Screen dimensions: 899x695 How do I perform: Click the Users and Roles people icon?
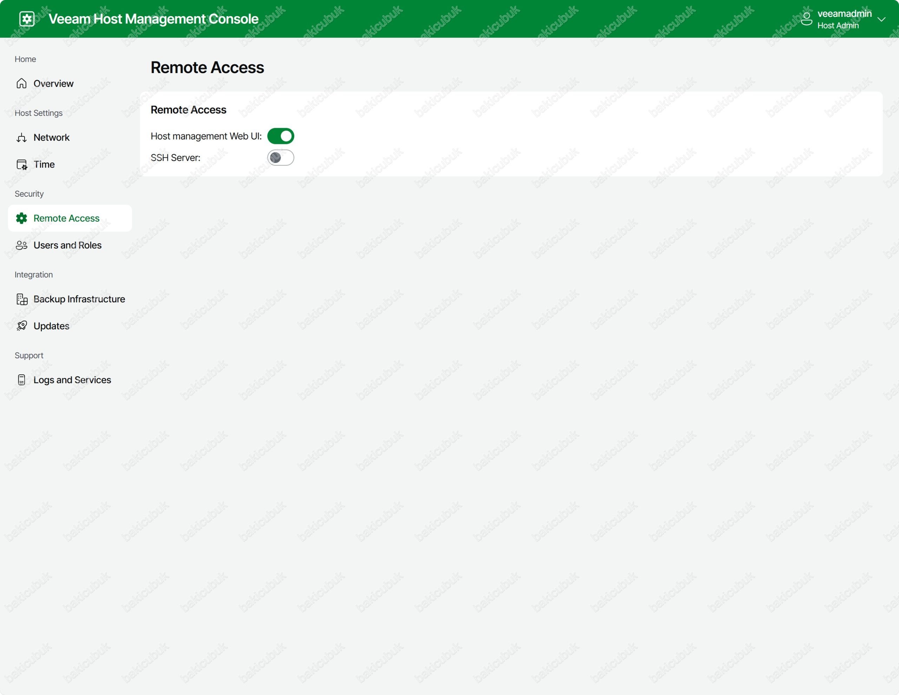coord(21,245)
